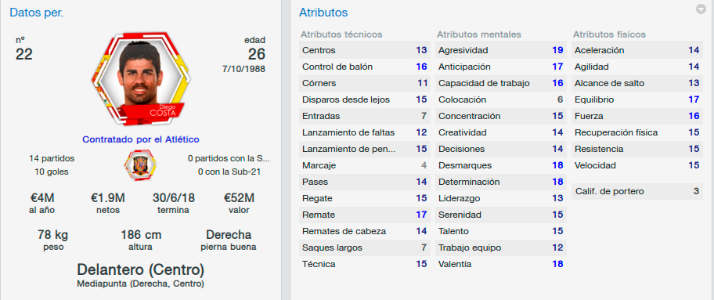
Task: Click Diego Costa's hexagonal portrait
Action: (x=140, y=80)
